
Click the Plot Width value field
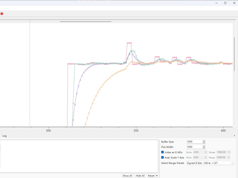[194, 147]
